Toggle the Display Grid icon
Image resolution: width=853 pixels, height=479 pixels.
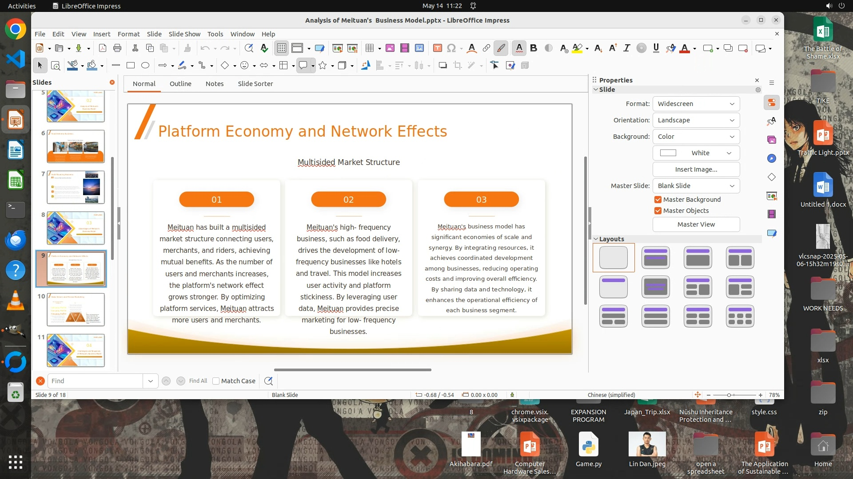282,48
